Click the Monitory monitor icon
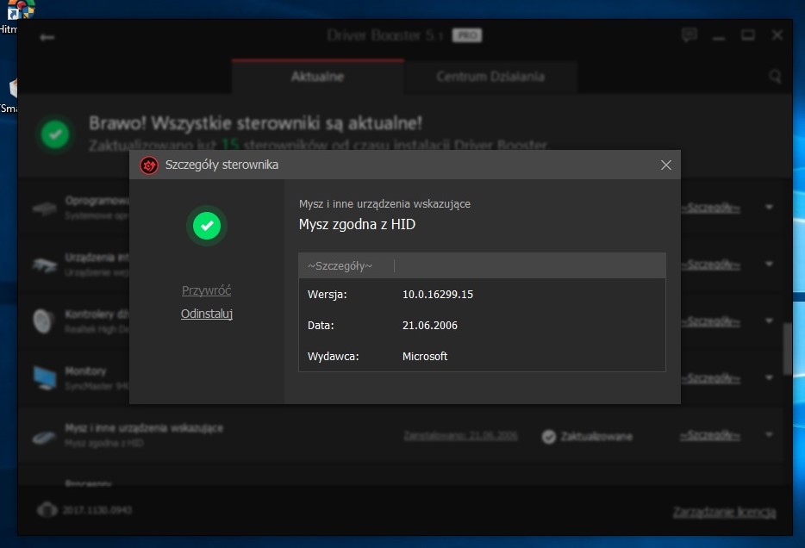The width and height of the screenshot is (805, 548). (45, 378)
